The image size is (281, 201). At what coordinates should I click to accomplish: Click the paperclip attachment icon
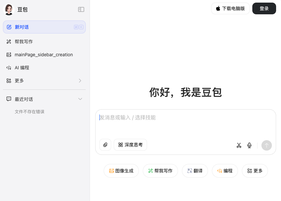105,145
